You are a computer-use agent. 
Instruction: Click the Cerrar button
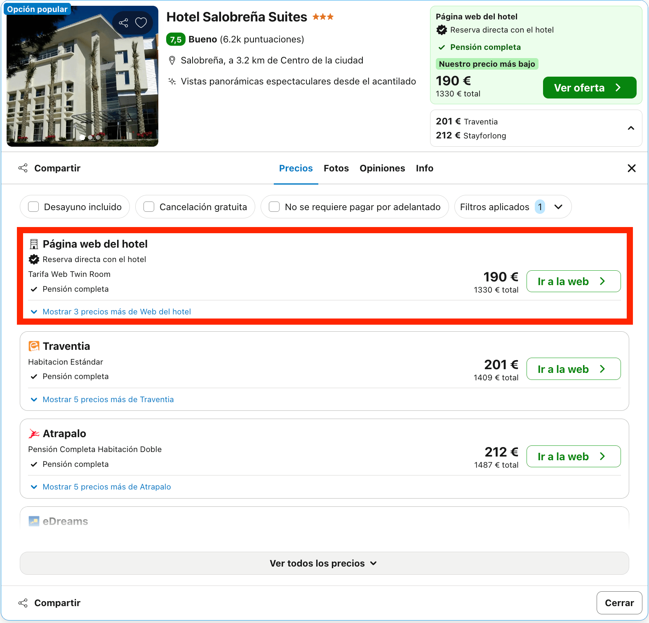pyautogui.click(x=619, y=603)
